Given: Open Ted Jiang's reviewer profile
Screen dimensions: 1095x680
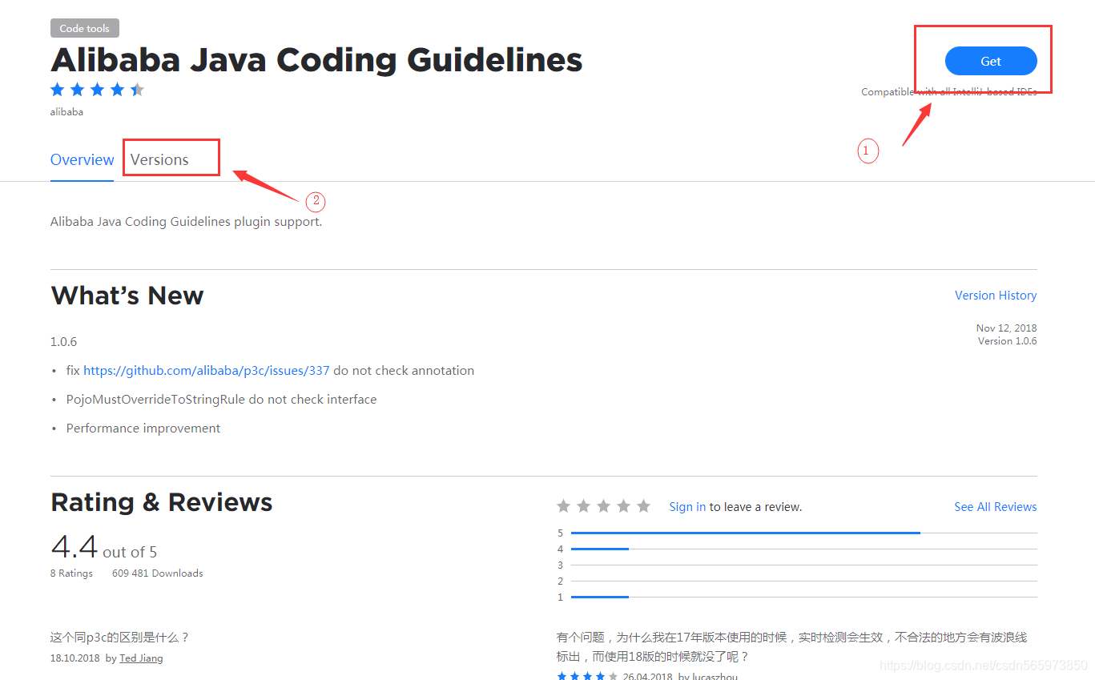Looking at the screenshot, I should coord(141,658).
